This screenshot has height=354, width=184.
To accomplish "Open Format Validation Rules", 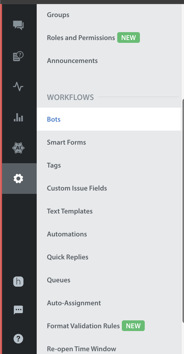I will pyautogui.click(x=83, y=326).
